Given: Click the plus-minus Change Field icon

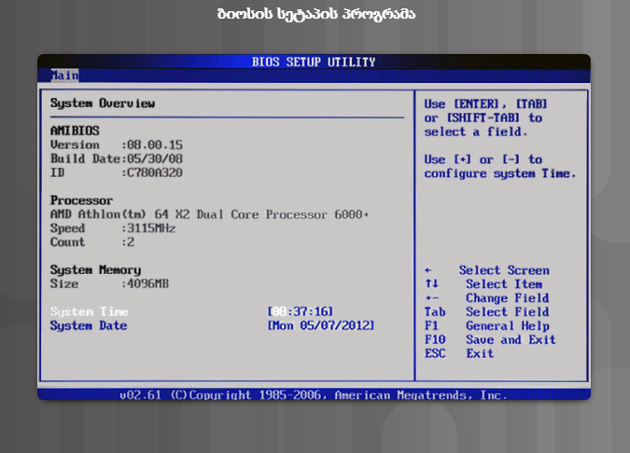Looking at the screenshot, I should [x=430, y=298].
